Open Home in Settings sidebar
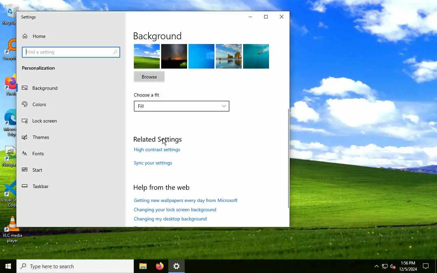 71,36
